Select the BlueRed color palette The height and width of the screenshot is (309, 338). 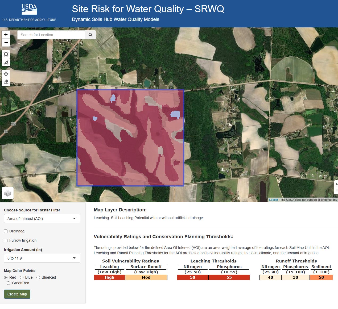point(38,277)
